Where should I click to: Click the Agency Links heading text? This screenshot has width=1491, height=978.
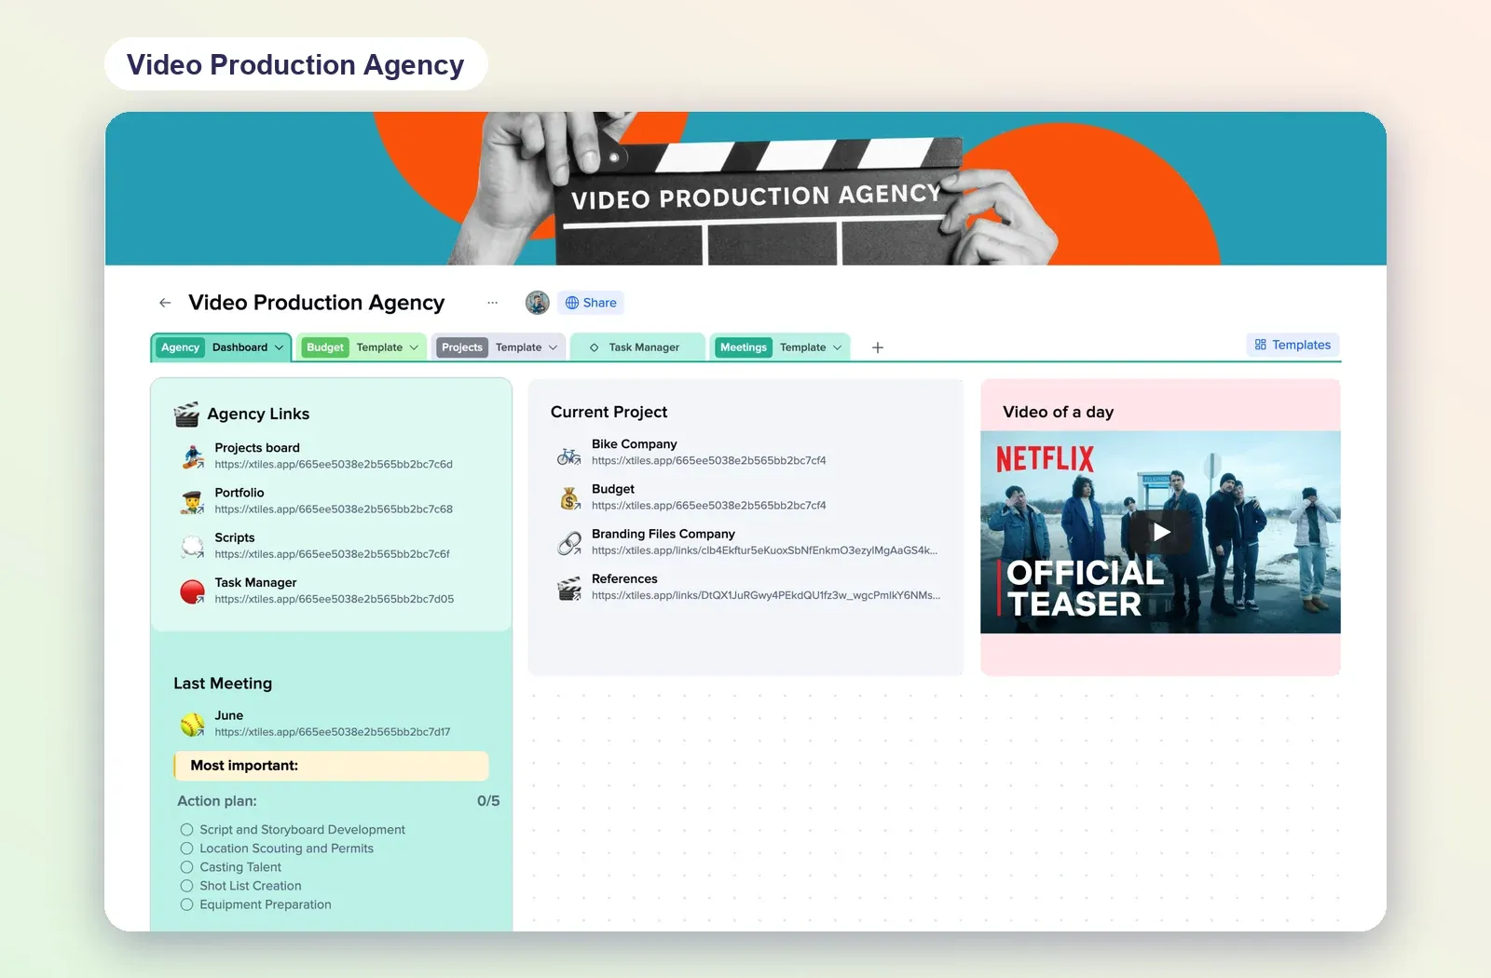258,414
